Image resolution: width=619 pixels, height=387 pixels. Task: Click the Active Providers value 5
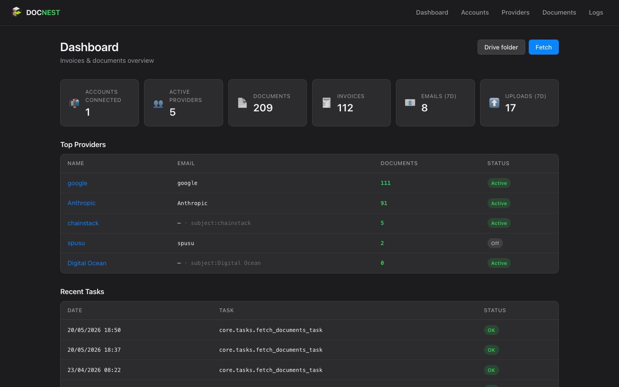click(x=172, y=112)
